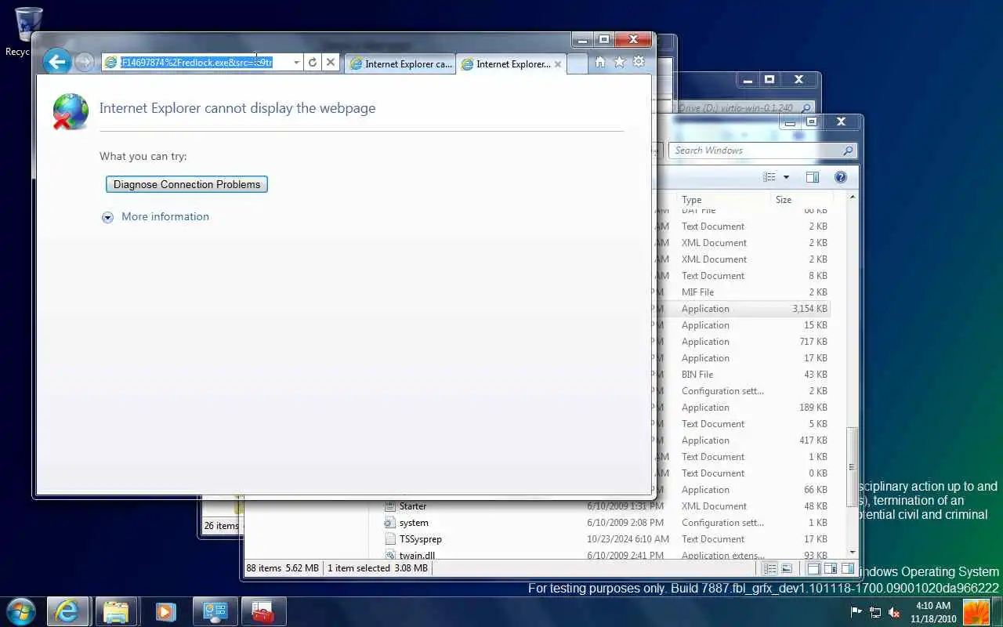This screenshot has width=1003, height=627.
Task: Click the network icon in system tray
Action: [x=875, y=612]
